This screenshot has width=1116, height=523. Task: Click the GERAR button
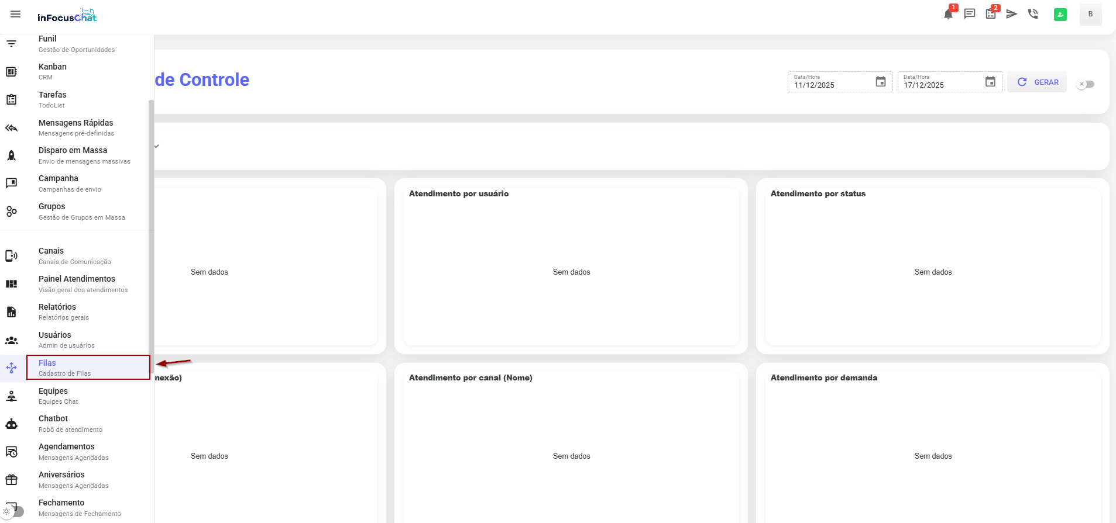[x=1037, y=82]
